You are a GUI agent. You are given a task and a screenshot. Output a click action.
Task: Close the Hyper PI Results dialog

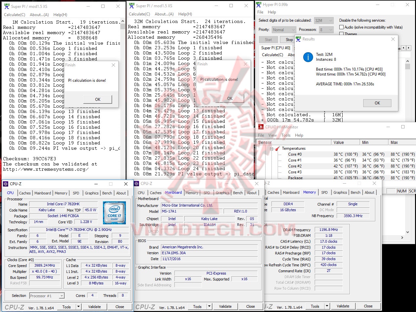point(393,39)
